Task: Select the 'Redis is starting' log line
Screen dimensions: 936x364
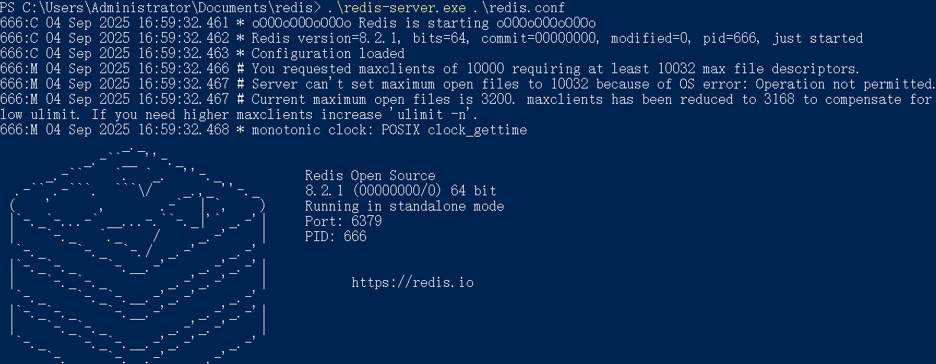Action: point(298,23)
